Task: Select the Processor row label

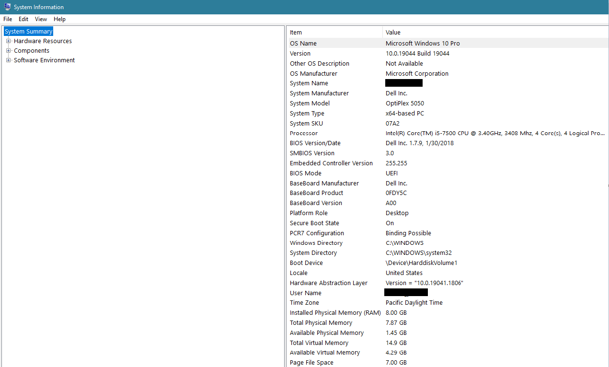Action: [304, 133]
